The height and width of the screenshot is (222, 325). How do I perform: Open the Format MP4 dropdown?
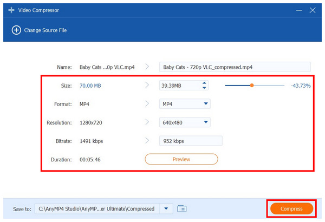click(185, 104)
